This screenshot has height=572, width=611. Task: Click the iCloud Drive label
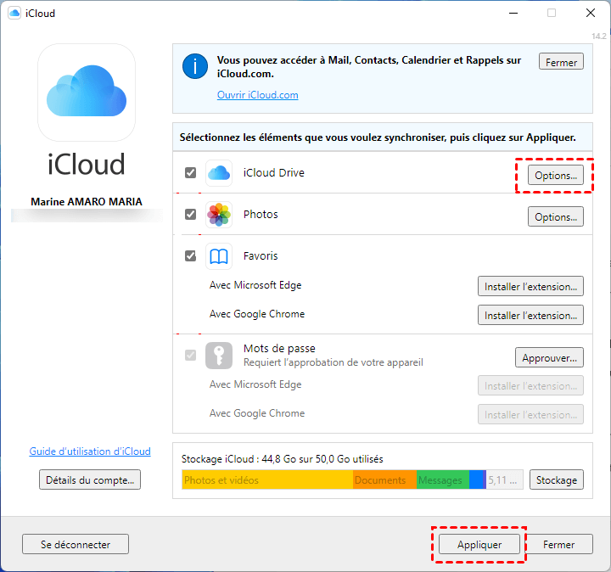click(274, 172)
